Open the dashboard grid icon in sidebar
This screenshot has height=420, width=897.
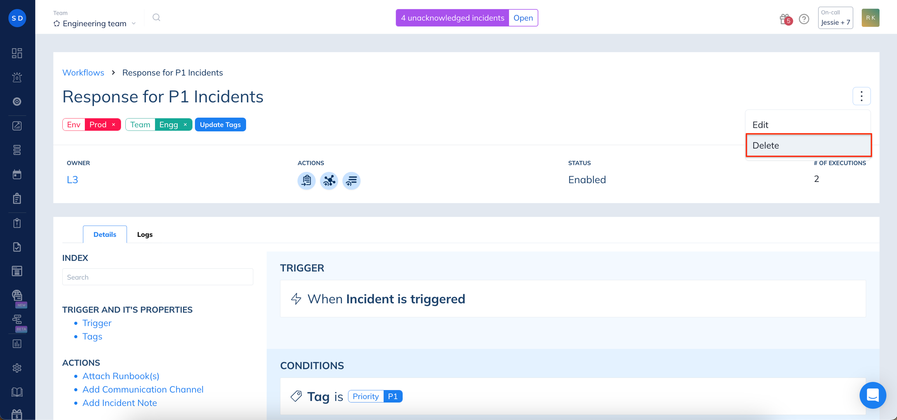17,53
